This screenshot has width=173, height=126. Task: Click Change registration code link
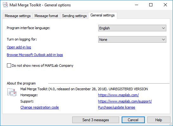click(x=40, y=107)
